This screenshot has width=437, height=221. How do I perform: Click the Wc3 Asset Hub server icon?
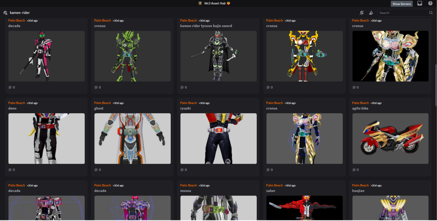click(200, 3)
